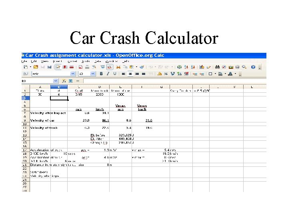Click Add Decimal Place icon
The width and height of the screenshot is (288, 216).
(180, 74)
